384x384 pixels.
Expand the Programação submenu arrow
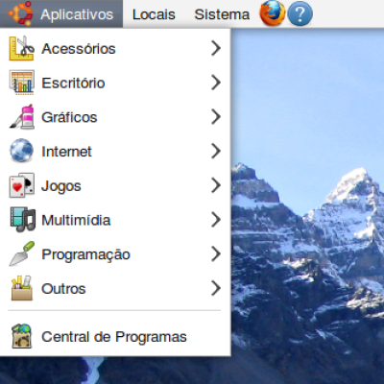[x=216, y=254]
